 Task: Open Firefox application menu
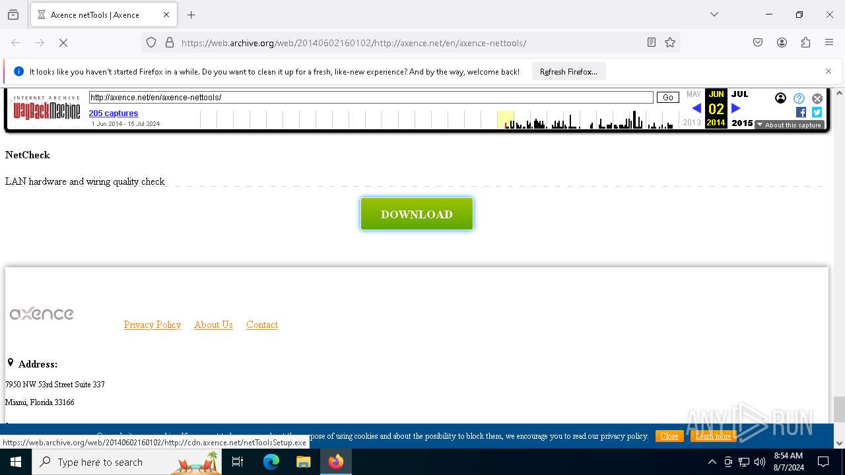(x=829, y=43)
